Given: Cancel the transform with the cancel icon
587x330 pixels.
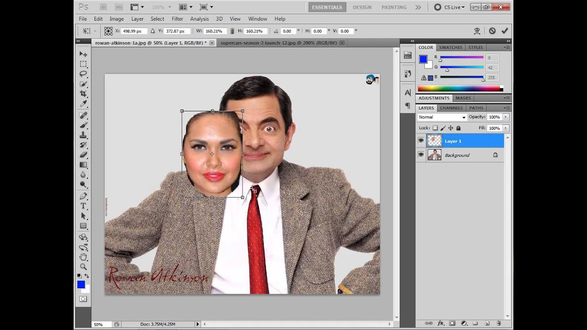Looking at the screenshot, I should [492, 31].
